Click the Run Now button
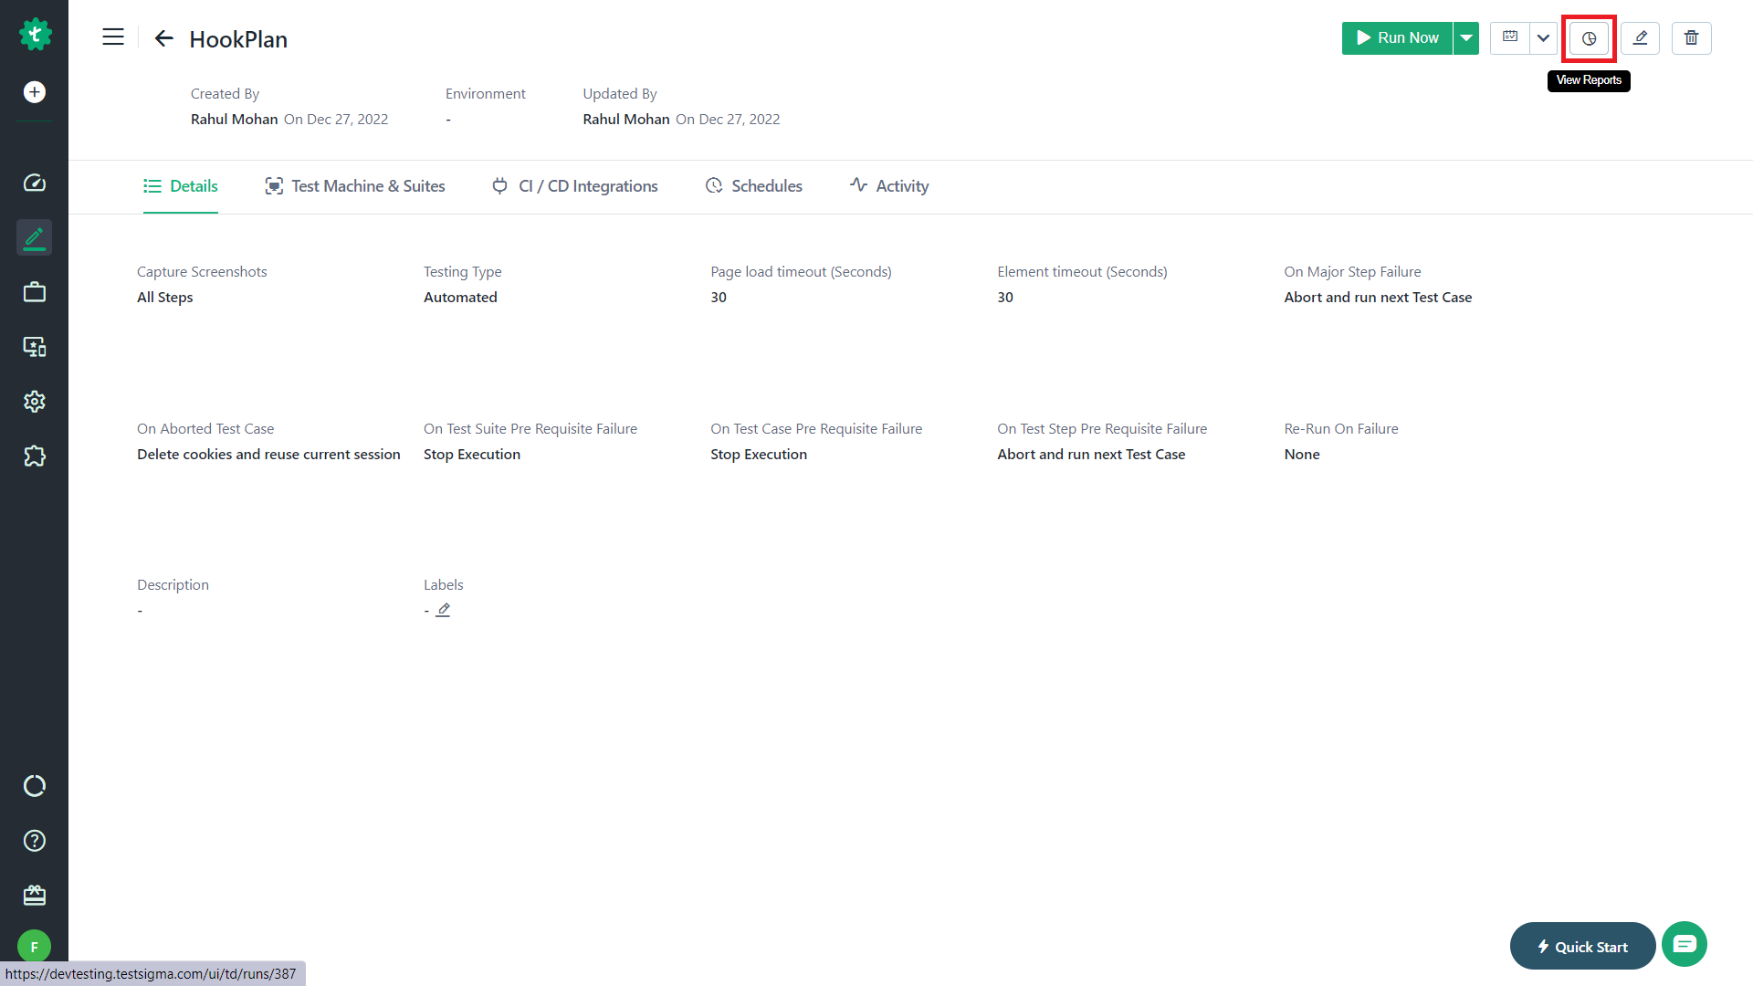The height and width of the screenshot is (986, 1753). pyautogui.click(x=1397, y=38)
